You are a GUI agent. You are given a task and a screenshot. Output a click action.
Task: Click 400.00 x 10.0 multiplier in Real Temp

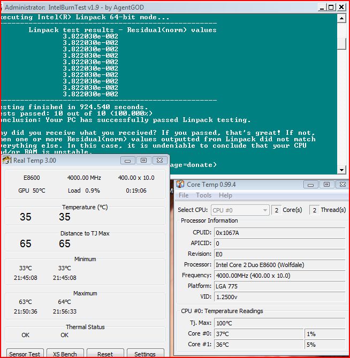[136, 178]
